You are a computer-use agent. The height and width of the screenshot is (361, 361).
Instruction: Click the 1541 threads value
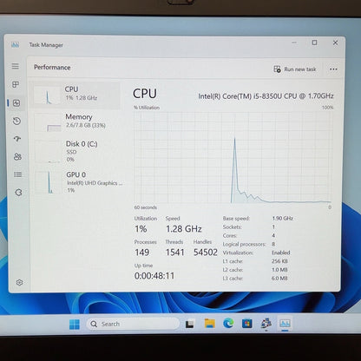174,253
